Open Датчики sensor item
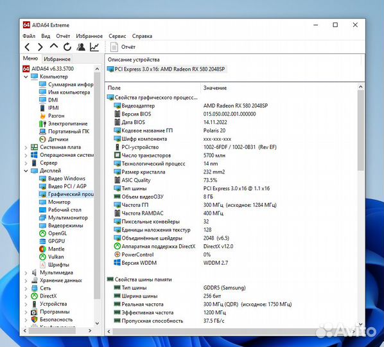This screenshot has height=347, width=384. pyautogui.click(x=54, y=139)
